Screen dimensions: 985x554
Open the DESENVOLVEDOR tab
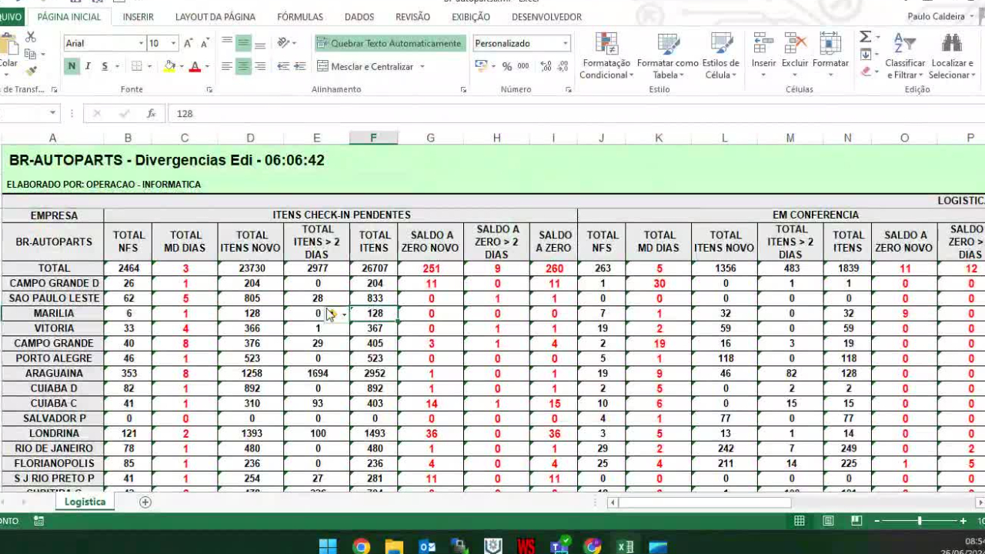click(x=546, y=16)
